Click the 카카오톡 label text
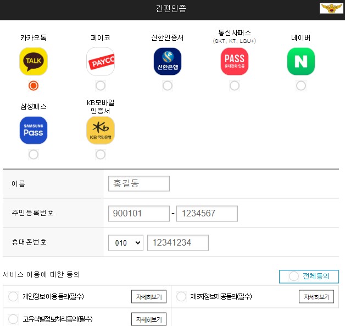The height and width of the screenshot is (326, 345). click(34, 37)
